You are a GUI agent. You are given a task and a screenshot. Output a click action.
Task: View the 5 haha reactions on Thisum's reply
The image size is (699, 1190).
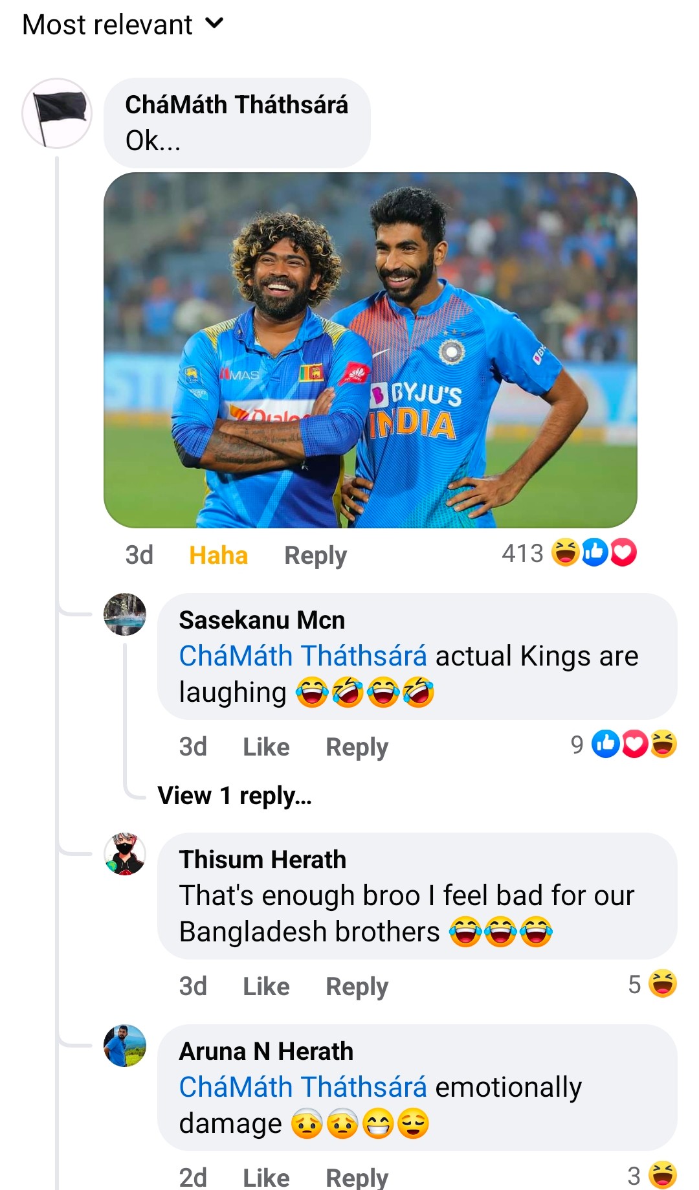[x=652, y=984]
